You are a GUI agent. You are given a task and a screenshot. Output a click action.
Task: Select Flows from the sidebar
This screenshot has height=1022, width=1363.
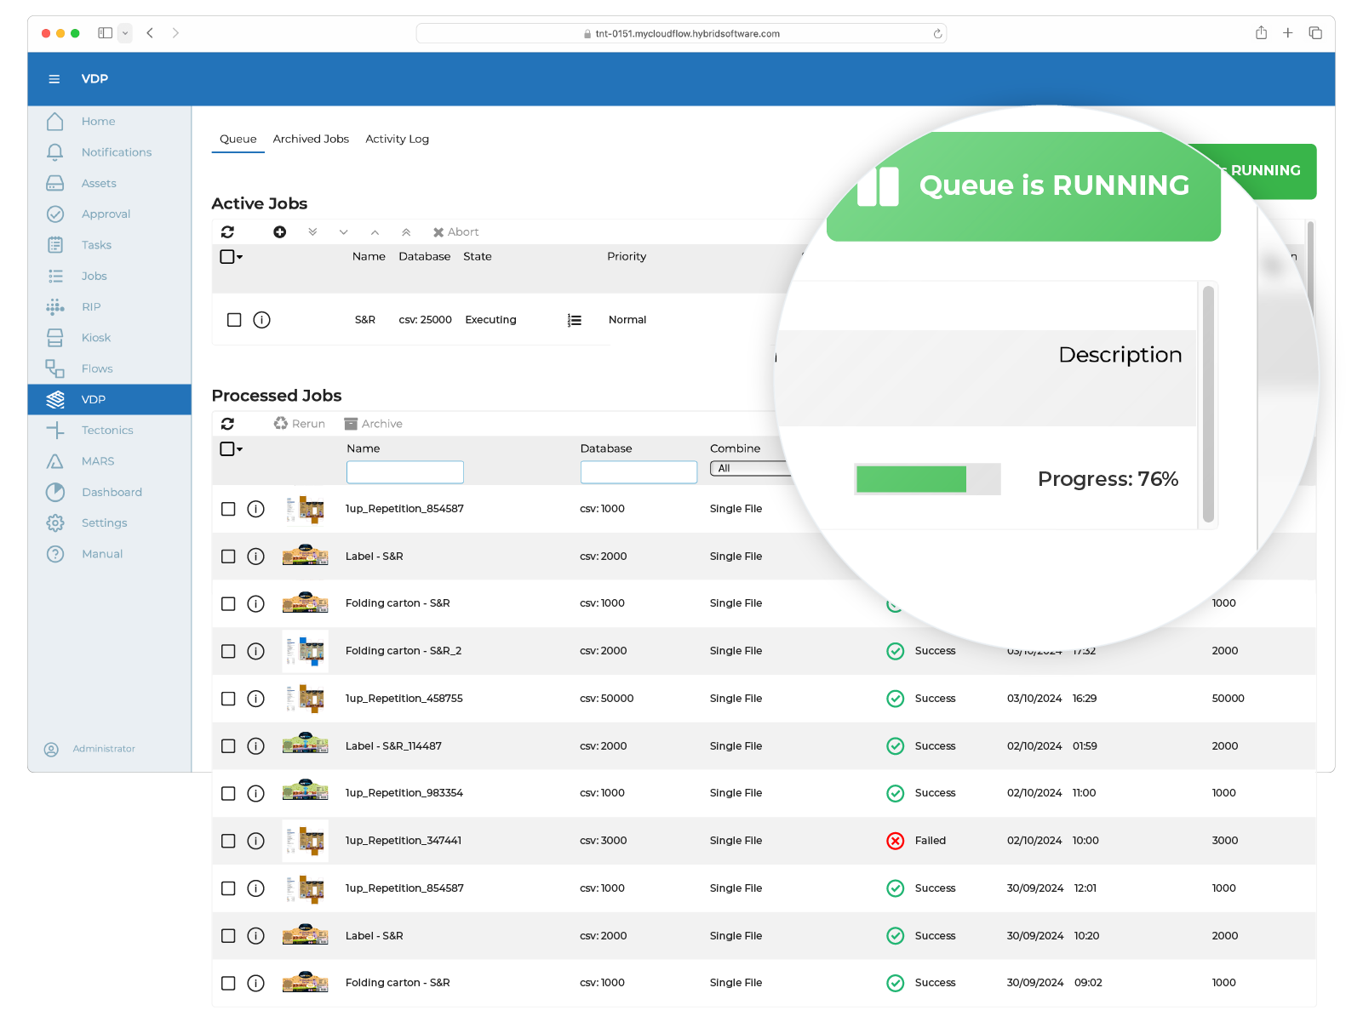click(96, 368)
